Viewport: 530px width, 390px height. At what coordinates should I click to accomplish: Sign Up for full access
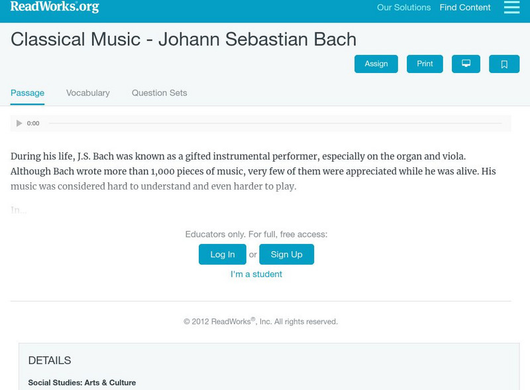(x=288, y=253)
